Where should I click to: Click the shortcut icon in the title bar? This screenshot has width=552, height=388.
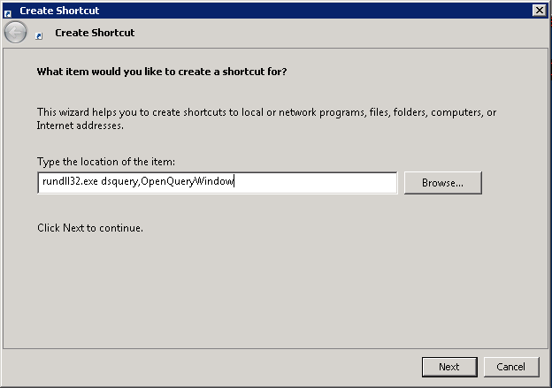[x=8, y=11]
